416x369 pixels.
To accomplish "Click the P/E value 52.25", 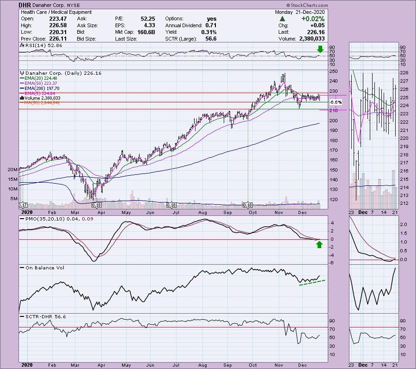I will [x=148, y=19].
